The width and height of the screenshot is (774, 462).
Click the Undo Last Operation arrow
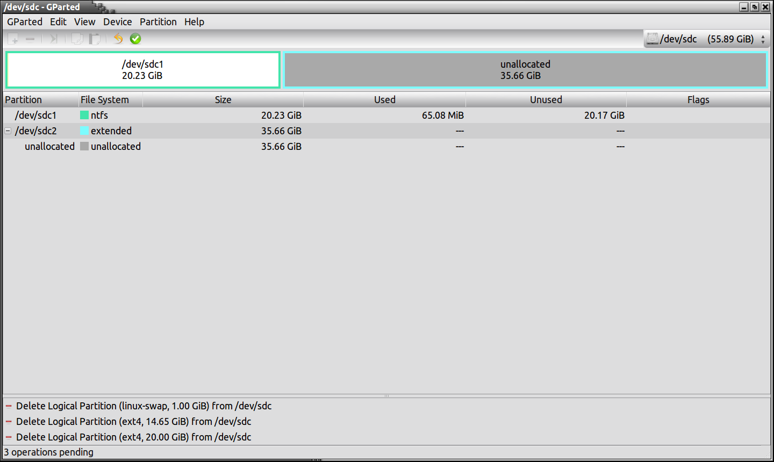[118, 39]
